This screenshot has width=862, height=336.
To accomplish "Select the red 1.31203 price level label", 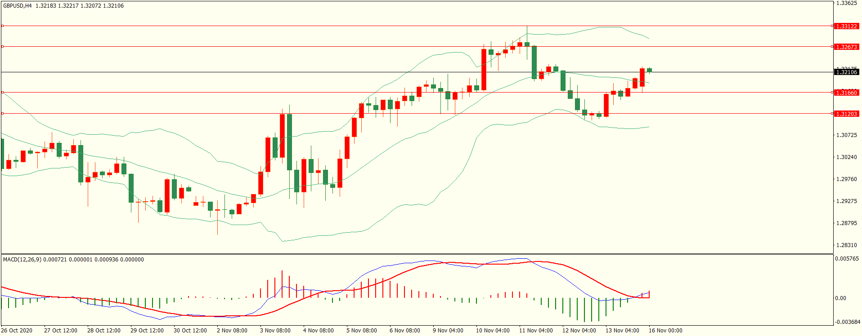I will coord(846,114).
